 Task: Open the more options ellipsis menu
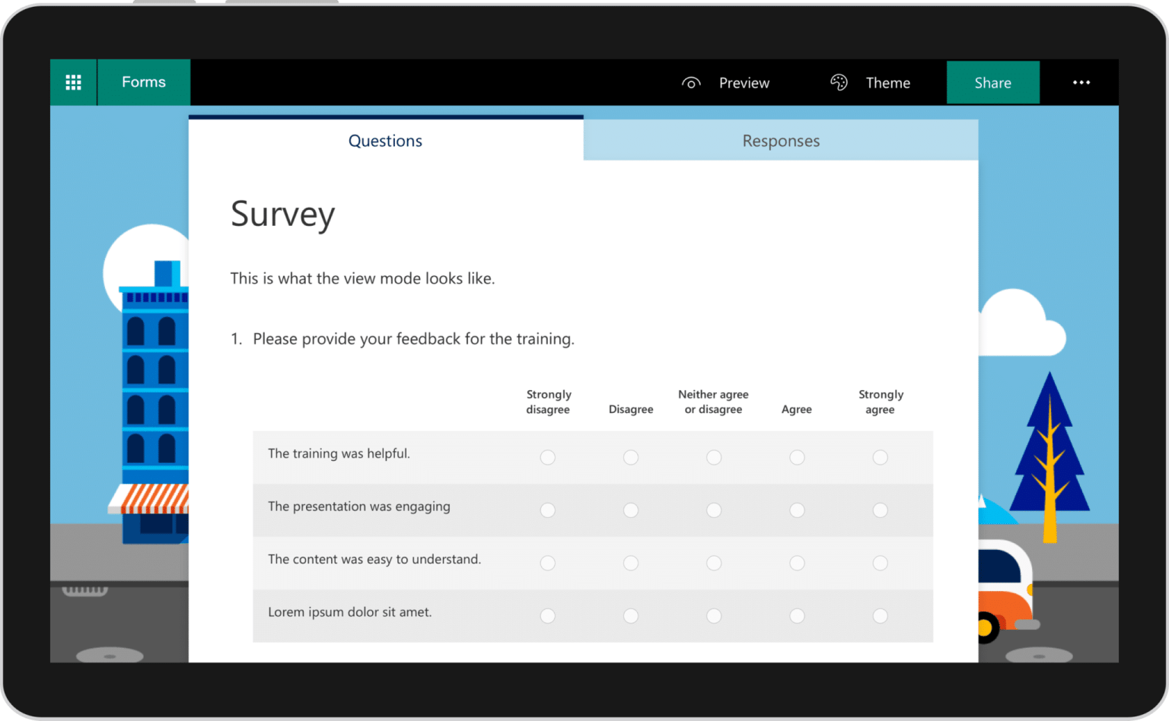1081,82
